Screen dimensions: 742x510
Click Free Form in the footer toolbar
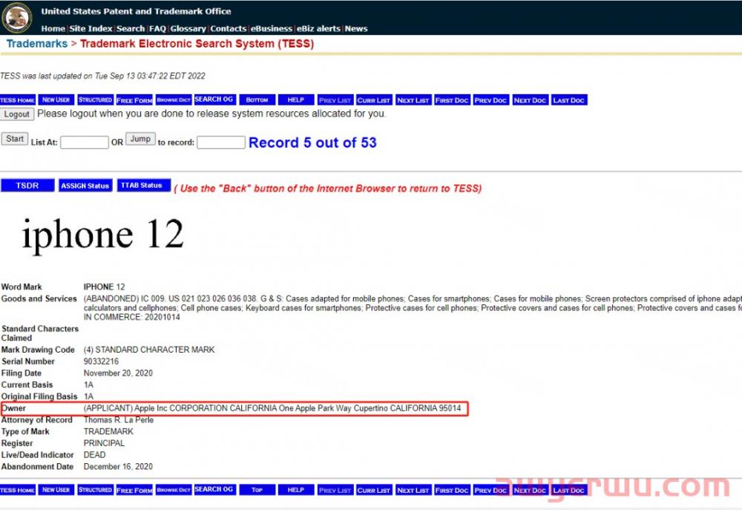pyautogui.click(x=134, y=490)
